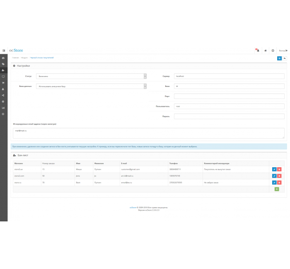Click the Бан-лист panel heading
The image size is (290, 269).
point(21,155)
